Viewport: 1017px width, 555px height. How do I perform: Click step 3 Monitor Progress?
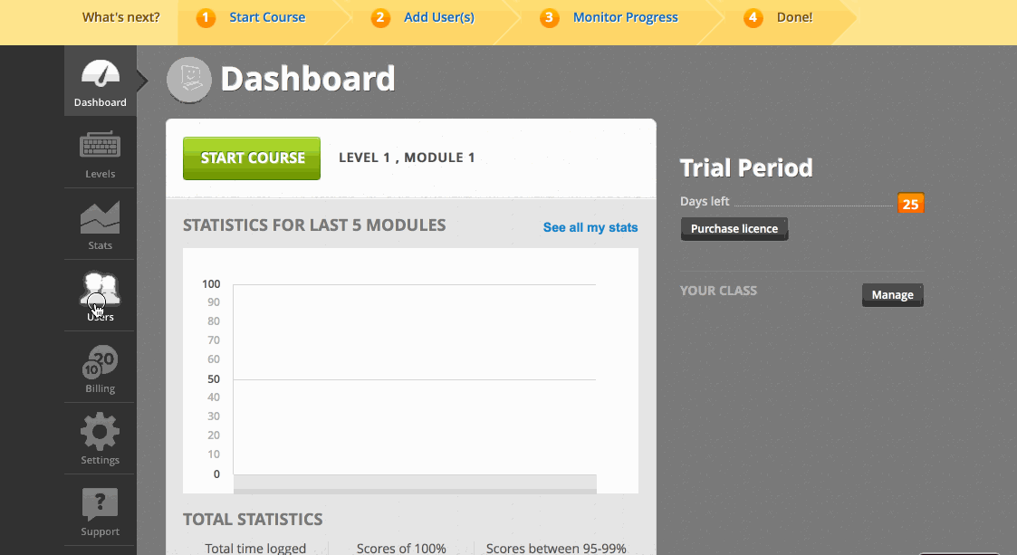[609, 17]
